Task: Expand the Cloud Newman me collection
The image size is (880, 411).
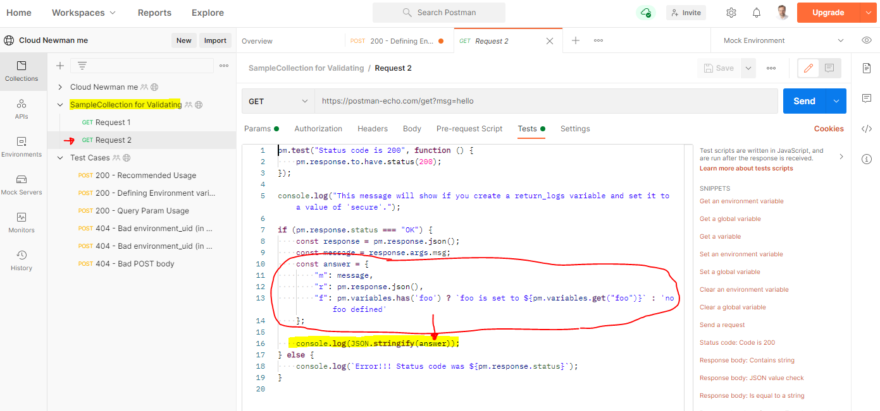Action: click(x=60, y=87)
